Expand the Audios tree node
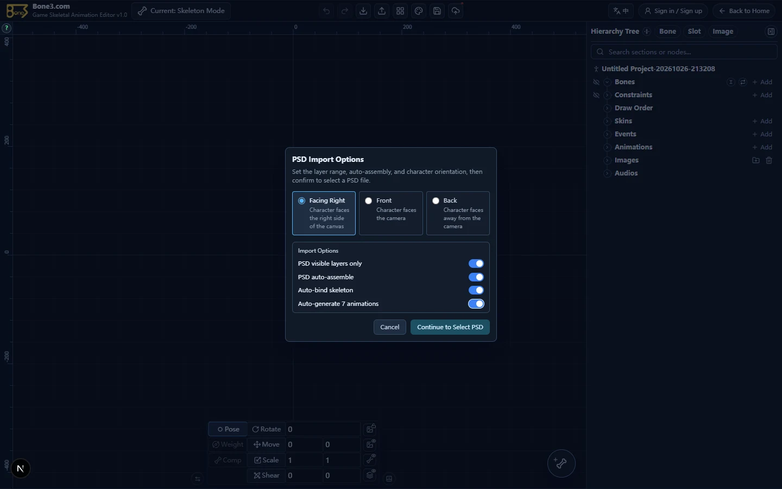782x489 pixels. [x=607, y=173]
